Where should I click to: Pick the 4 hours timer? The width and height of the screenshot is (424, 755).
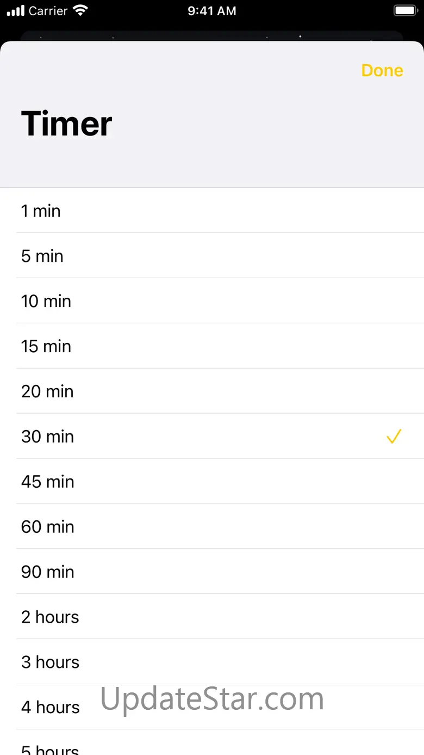[x=212, y=708]
